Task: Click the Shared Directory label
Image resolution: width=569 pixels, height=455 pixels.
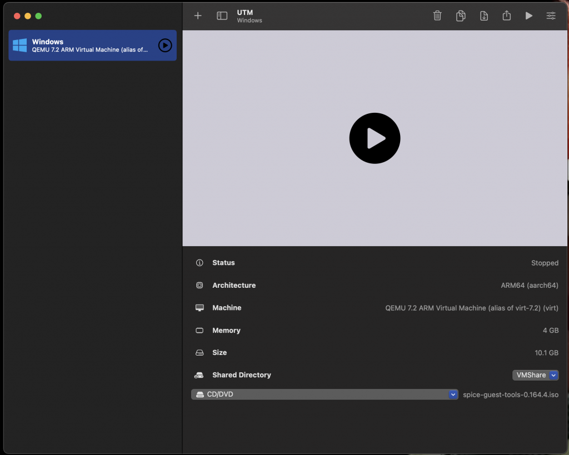Action: point(241,375)
